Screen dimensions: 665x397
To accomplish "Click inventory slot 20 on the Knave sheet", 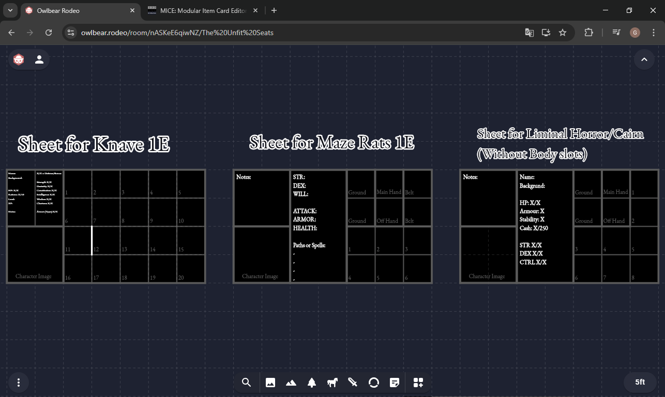I will pos(191,269).
